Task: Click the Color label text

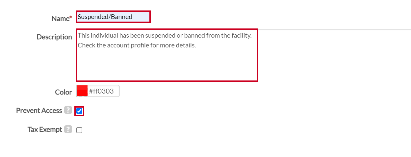Action: 64,92
